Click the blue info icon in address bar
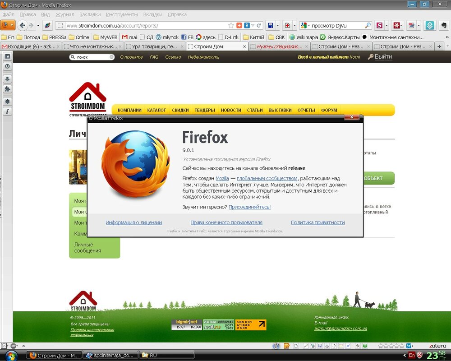The image size is (451, 361). pyautogui.click(x=247, y=25)
